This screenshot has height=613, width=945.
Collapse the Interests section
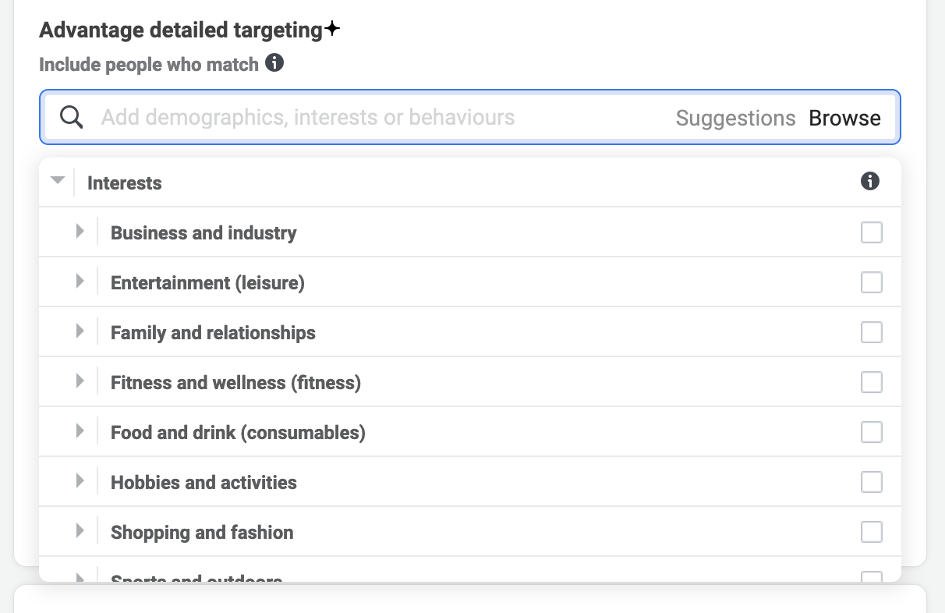(x=58, y=179)
